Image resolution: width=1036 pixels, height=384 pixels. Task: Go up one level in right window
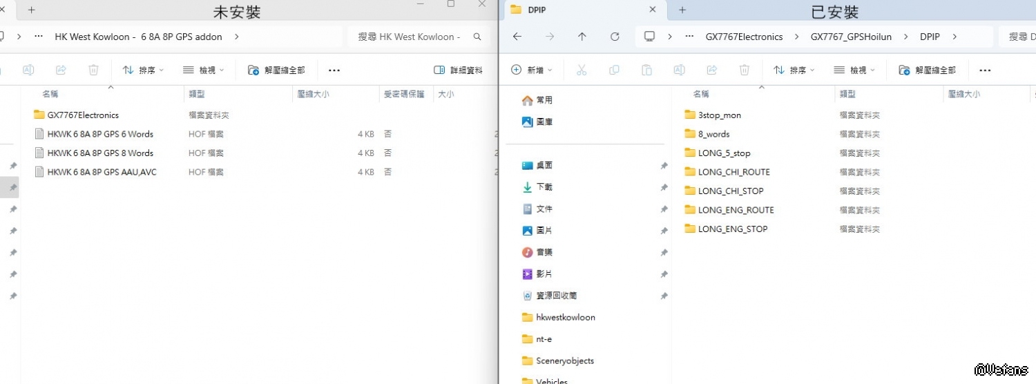(582, 37)
